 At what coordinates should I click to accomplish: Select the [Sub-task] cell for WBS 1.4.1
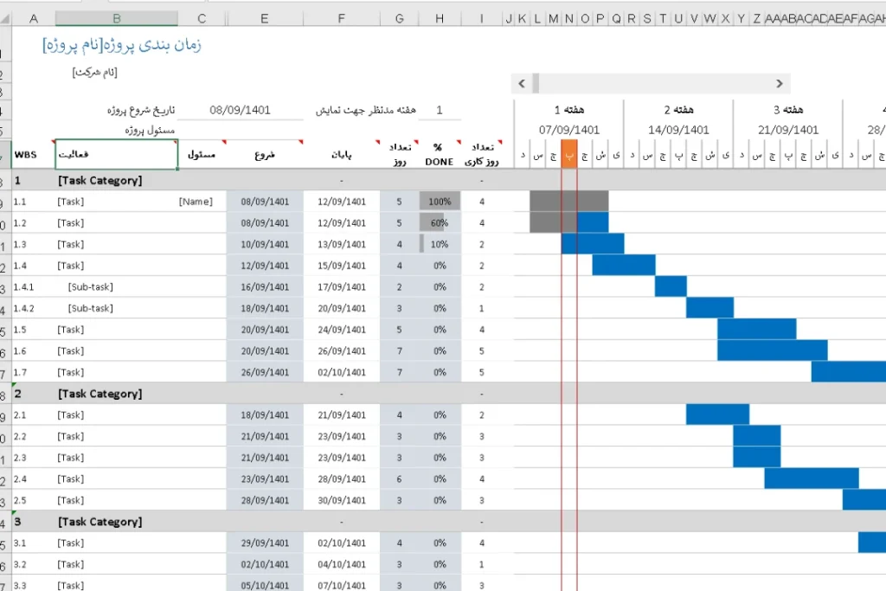[91, 287]
